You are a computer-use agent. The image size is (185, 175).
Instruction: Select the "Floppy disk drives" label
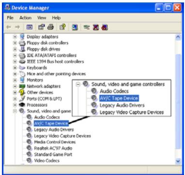[x=43, y=49]
